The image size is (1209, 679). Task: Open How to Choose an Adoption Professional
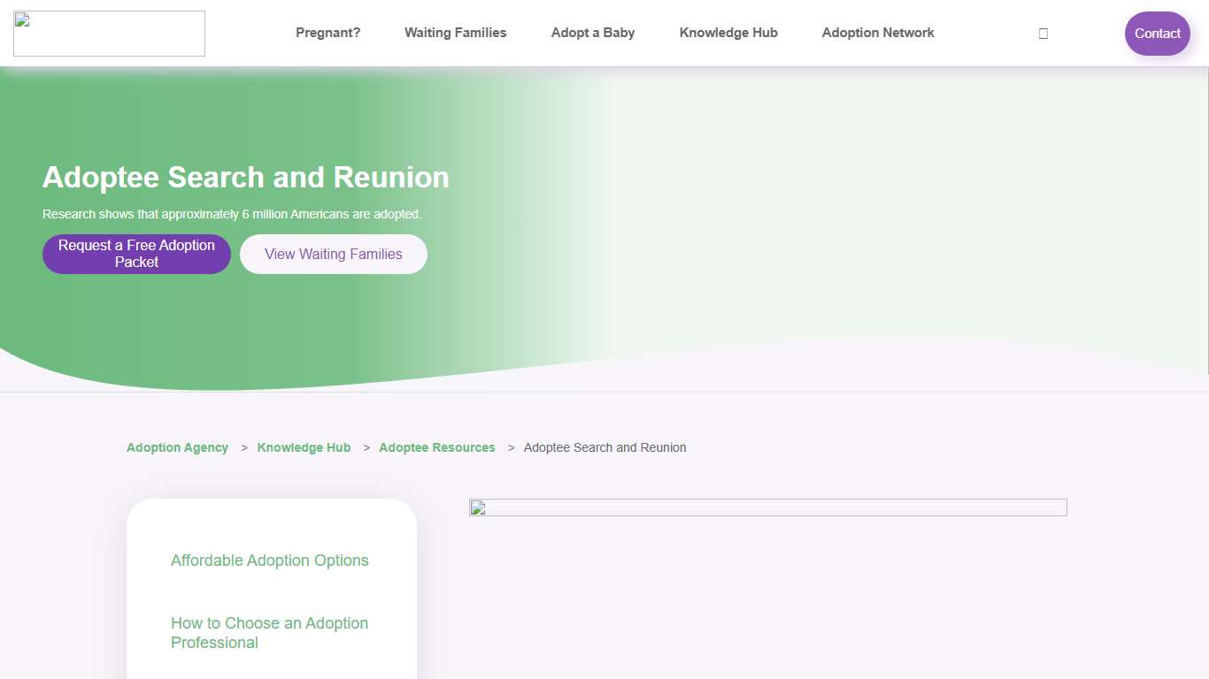coord(269,632)
